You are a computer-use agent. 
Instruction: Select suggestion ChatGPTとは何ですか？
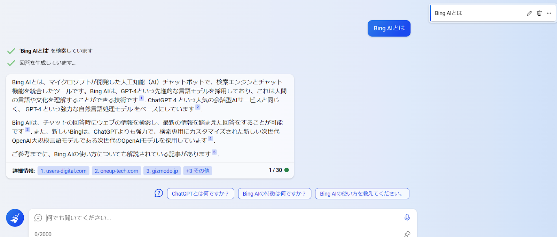point(201,193)
